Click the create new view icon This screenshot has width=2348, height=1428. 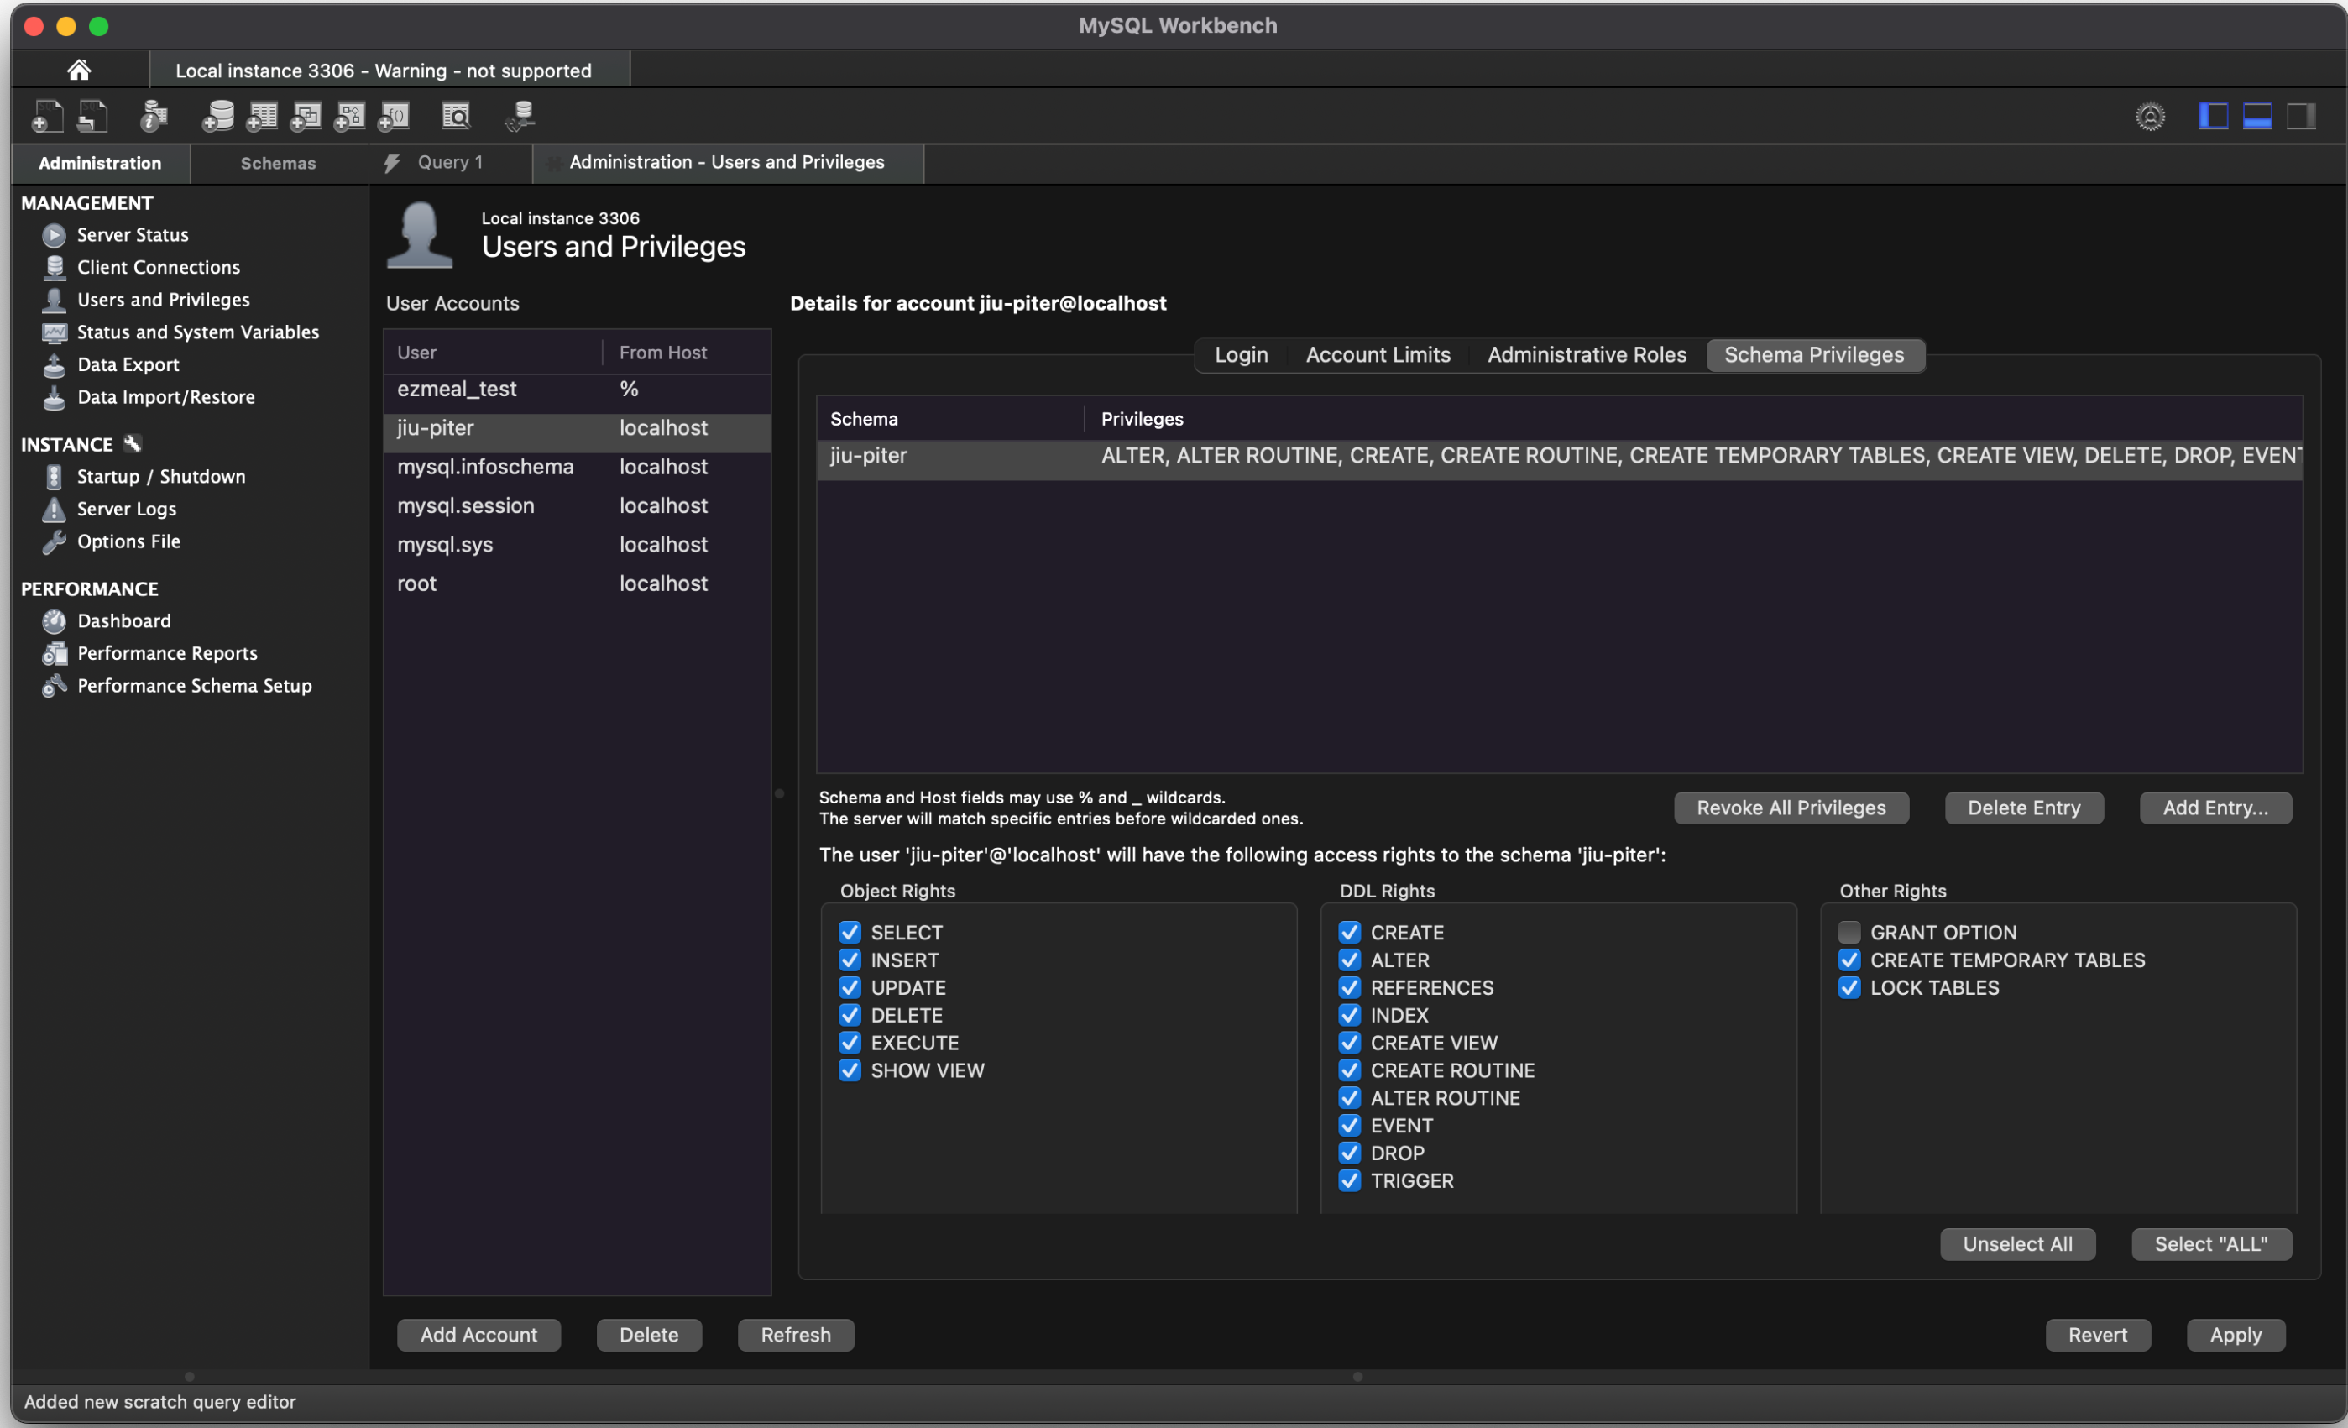coord(306,117)
